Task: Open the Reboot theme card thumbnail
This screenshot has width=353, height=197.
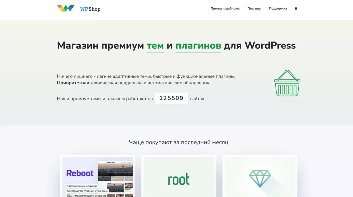Action: pos(98,177)
